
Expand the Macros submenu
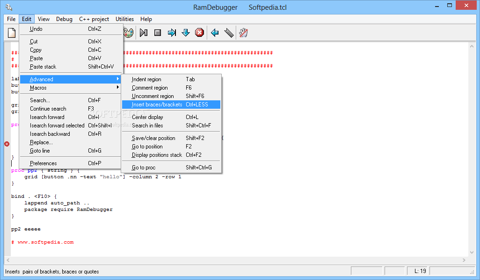(70, 88)
